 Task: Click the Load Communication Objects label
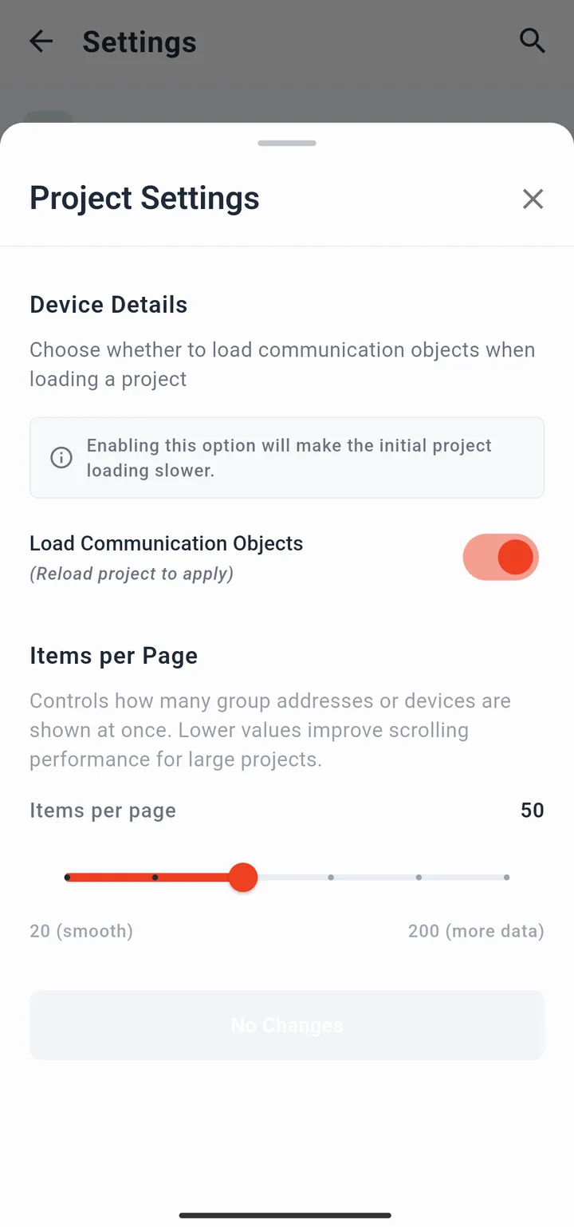pos(167,543)
